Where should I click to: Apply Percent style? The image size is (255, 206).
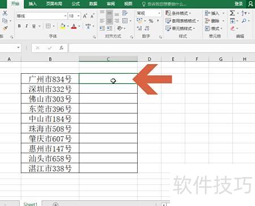(x=151, y=21)
